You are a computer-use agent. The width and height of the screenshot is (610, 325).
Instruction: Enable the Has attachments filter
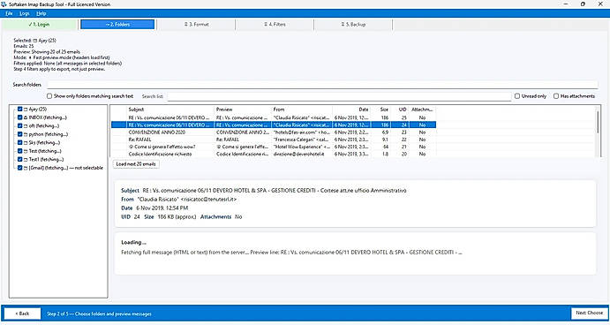click(556, 96)
